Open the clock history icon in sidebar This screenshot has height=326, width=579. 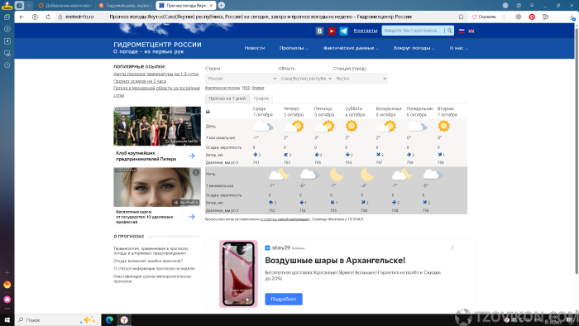[x=7, y=65]
